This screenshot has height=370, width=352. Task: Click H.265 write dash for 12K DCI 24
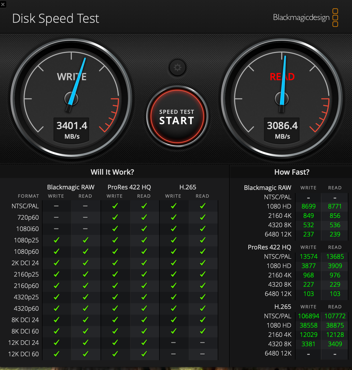[173, 343]
